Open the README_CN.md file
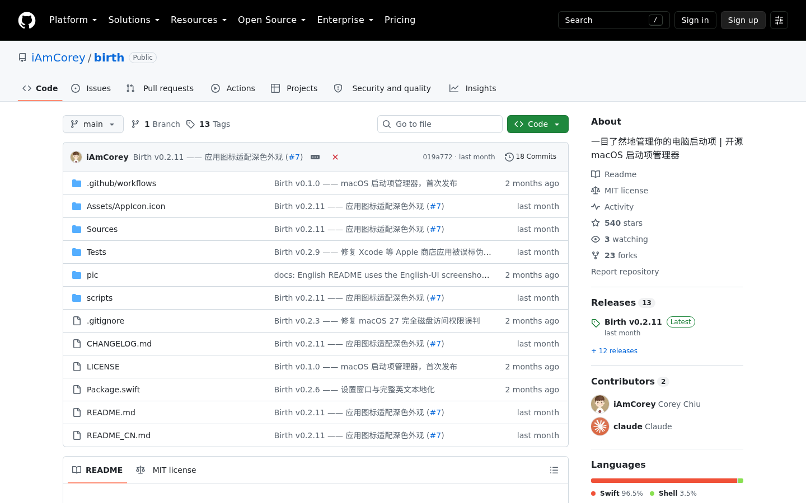This screenshot has width=806, height=503. pyautogui.click(x=119, y=435)
